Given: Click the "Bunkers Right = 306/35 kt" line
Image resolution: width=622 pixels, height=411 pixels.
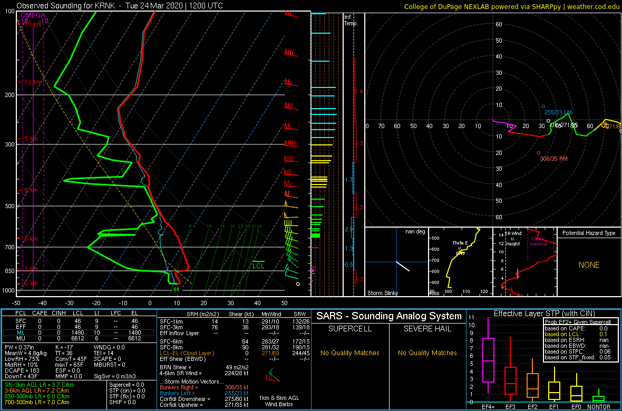Looking at the screenshot, I should (x=205, y=387).
